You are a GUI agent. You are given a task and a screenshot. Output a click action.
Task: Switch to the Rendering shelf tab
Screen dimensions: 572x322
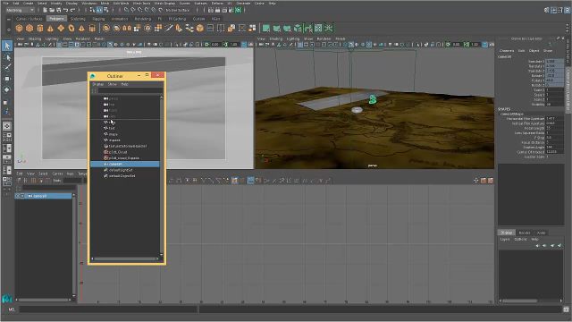coord(143,19)
